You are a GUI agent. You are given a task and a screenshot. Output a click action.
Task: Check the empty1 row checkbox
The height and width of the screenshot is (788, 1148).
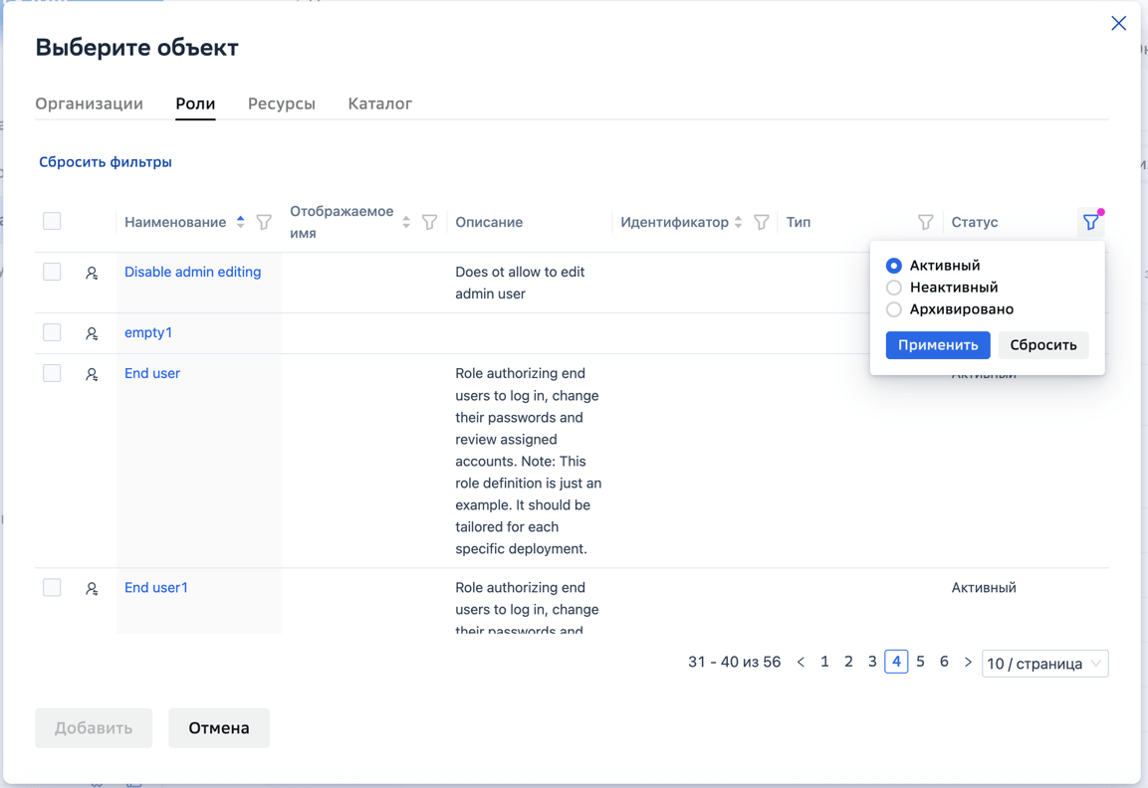pyautogui.click(x=52, y=332)
